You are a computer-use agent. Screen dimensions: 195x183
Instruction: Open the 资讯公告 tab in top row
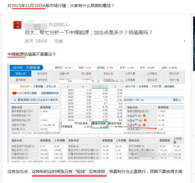click(x=108, y=74)
